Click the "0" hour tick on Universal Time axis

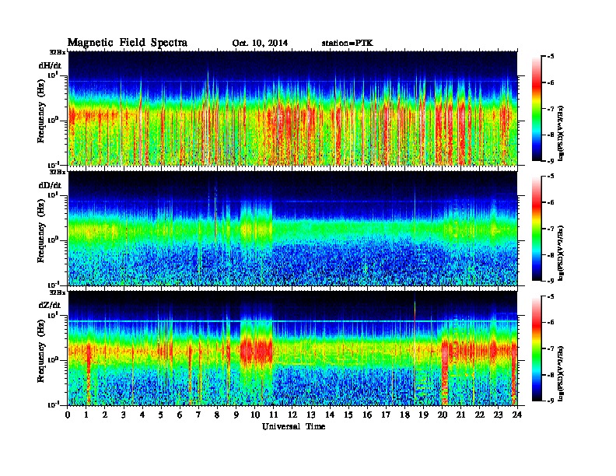(68, 415)
